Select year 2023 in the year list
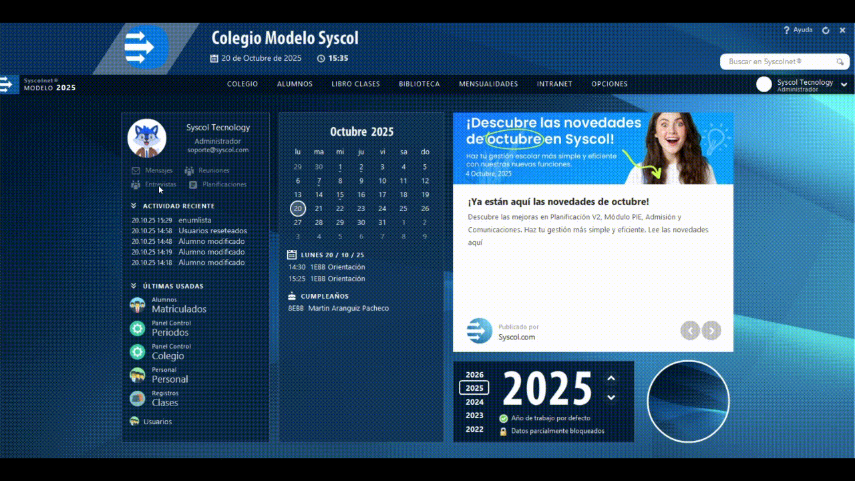Image resolution: width=855 pixels, height=481 pixels. point(475,416)
